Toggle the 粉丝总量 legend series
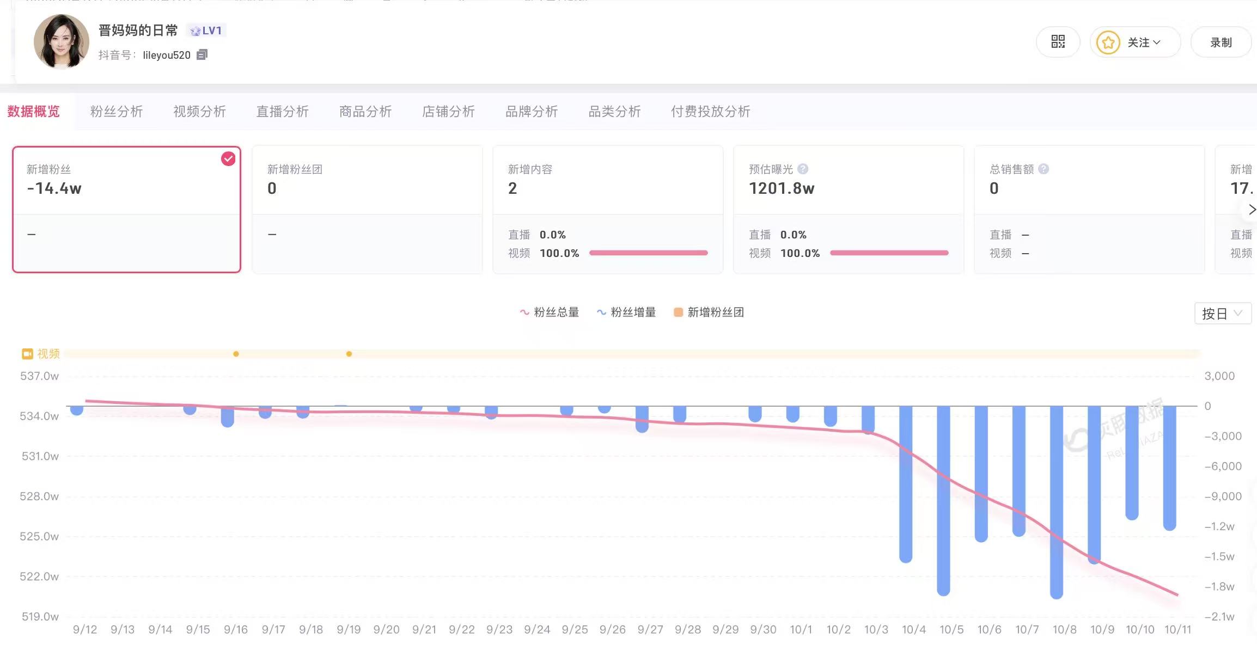This screenshot has height=663, width=1257. point(549,312)
